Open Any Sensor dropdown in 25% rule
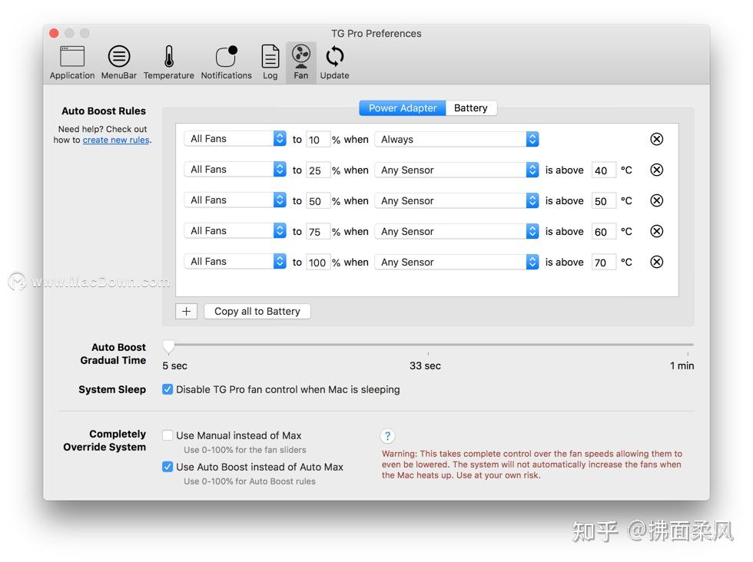Screen dimensions: 753x562 point(456,170)
